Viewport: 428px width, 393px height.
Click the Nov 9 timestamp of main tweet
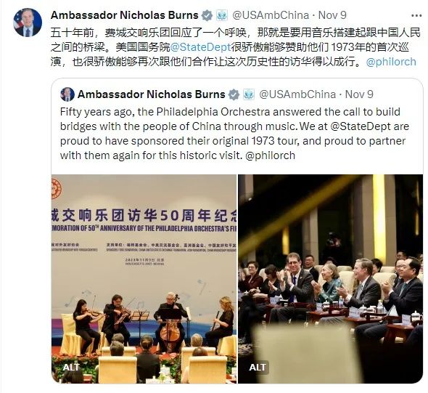tap(332, 15)
